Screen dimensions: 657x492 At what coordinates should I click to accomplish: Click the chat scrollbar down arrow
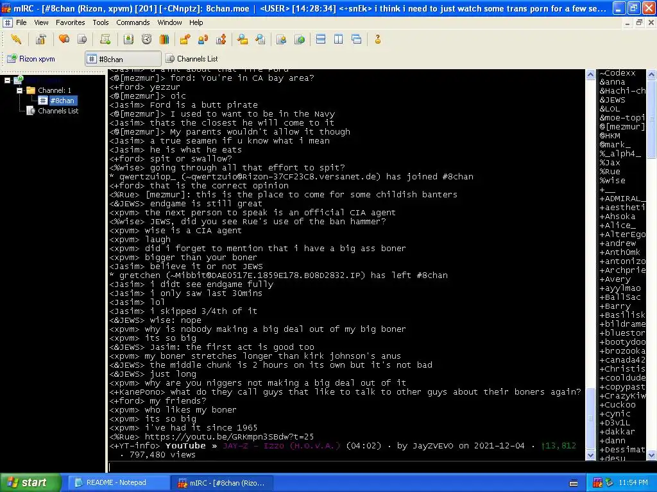(x=590, y=455)
